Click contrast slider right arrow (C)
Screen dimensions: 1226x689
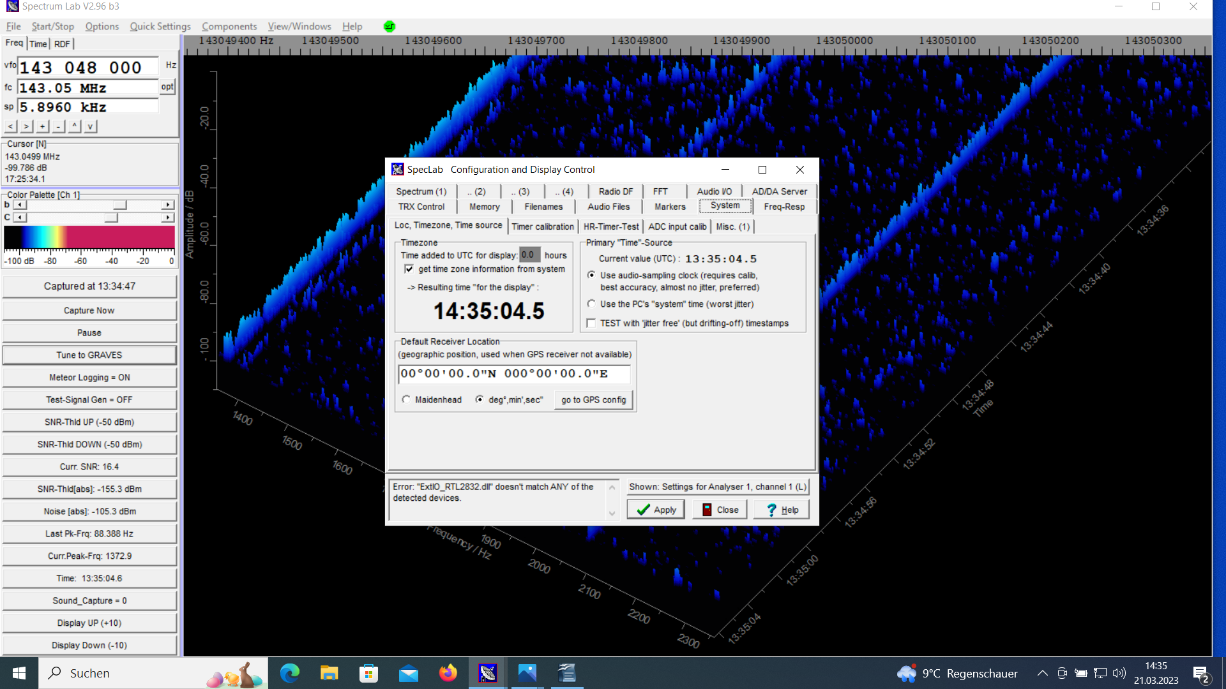168,218
